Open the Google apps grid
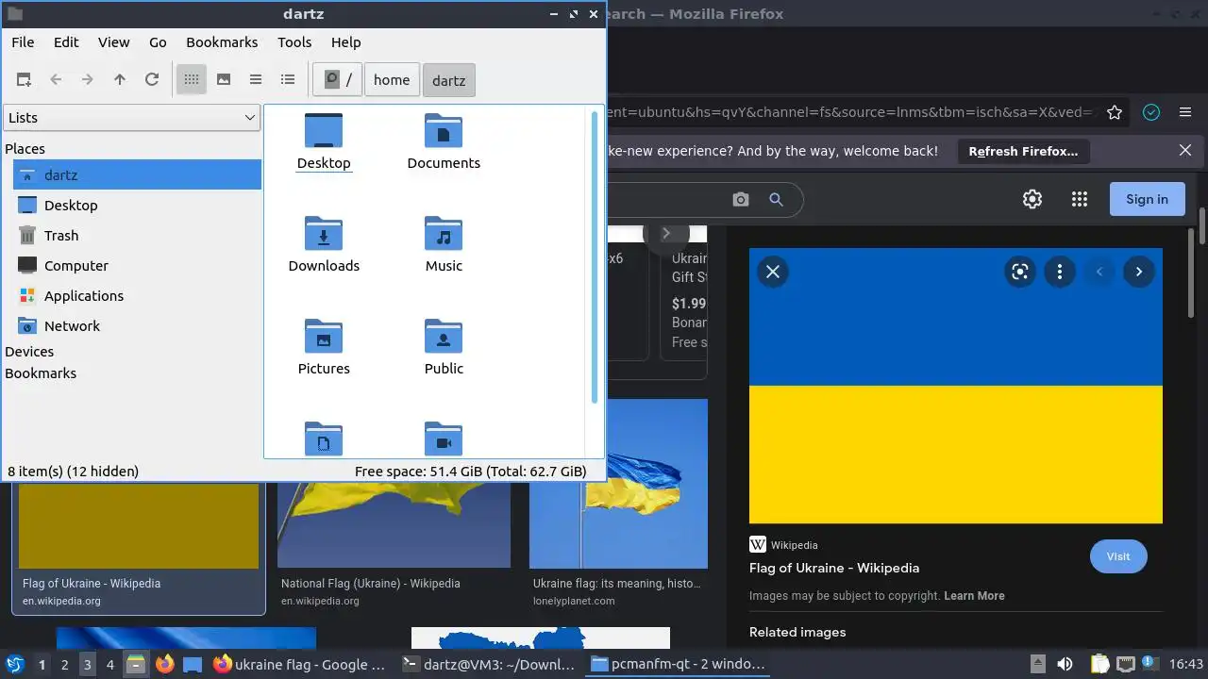The height and width of the screenshot is (679, 1208). [1080, 199]
